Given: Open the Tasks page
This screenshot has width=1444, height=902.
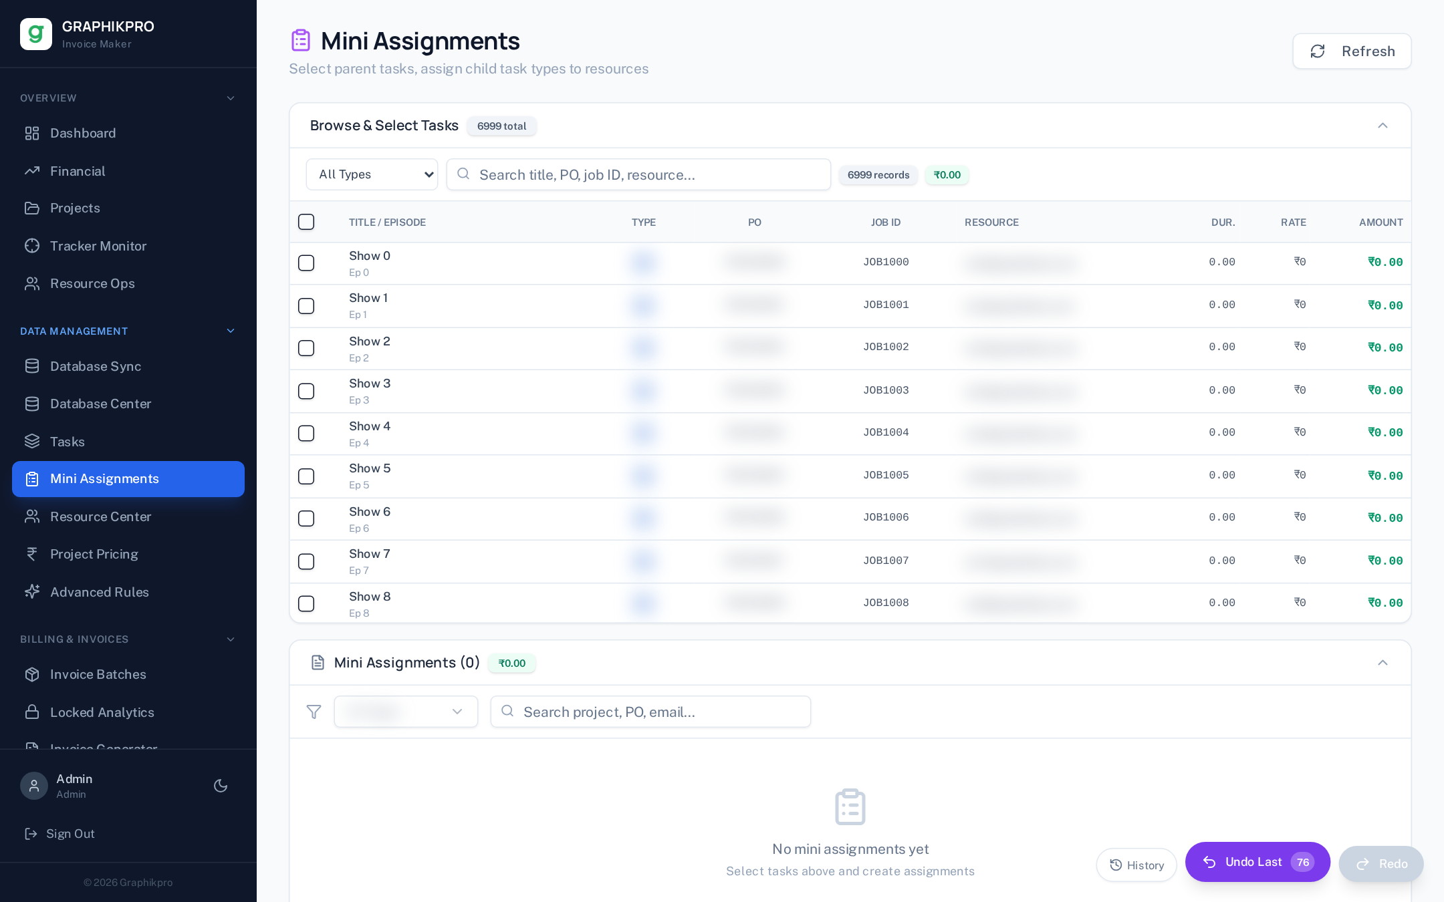Looking at the screenshot, I should [128, 442].
